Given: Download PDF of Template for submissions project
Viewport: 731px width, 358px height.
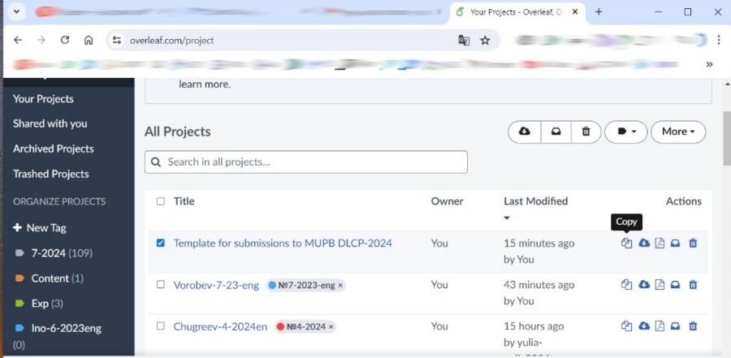Looking at the screenshot, I should 660,244.
